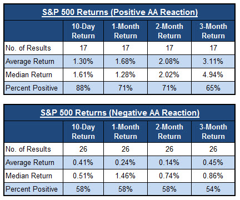Click the 0.74% median return cell
This screenshot has width=240, height=200.
tap(169, 176)
